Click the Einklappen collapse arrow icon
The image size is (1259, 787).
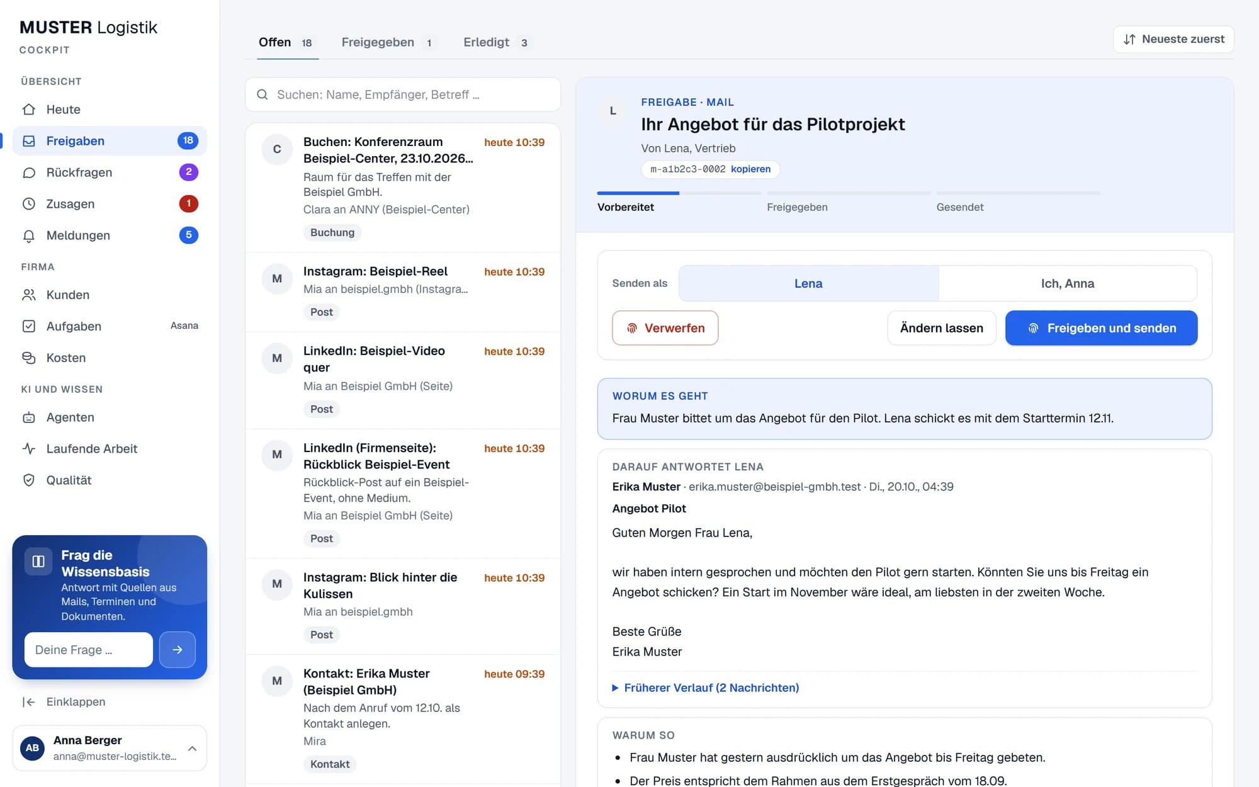click(29, 702)
